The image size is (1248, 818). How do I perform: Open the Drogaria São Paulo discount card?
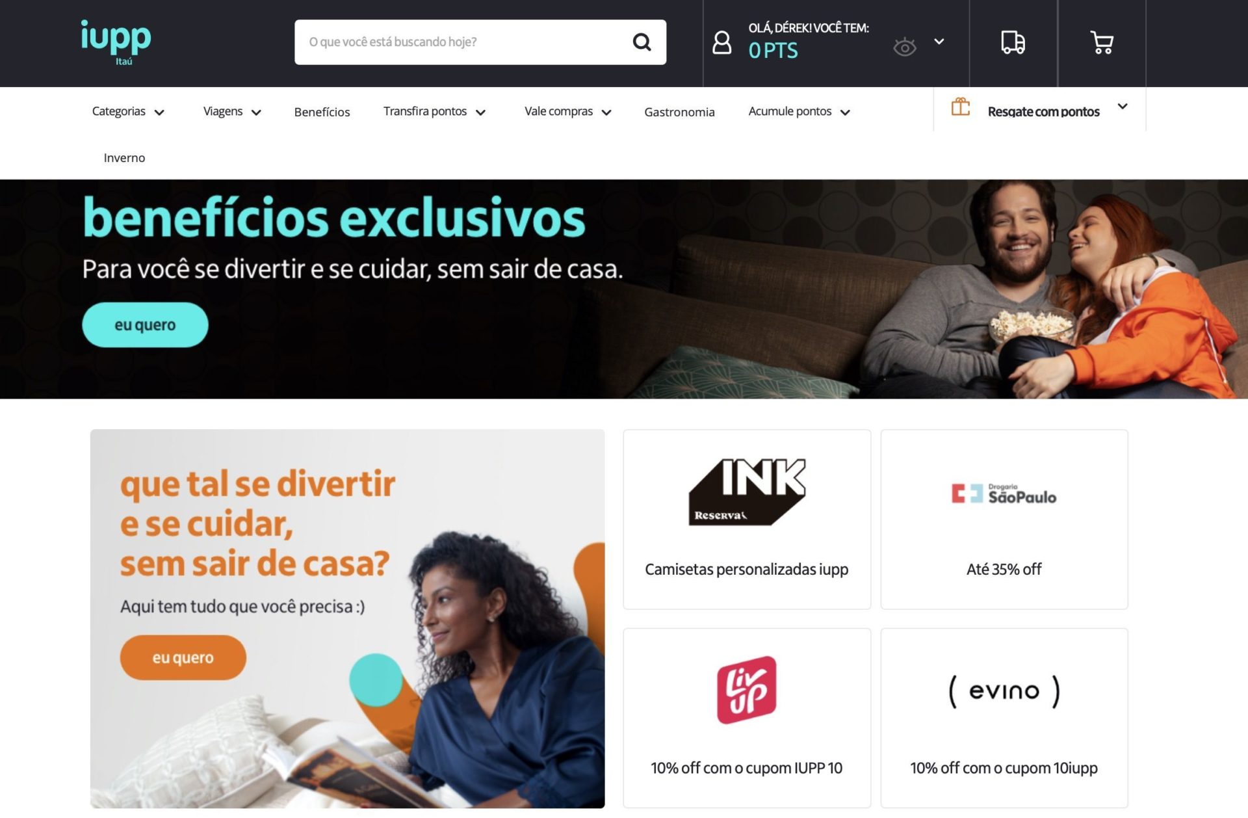point(1004,519)
